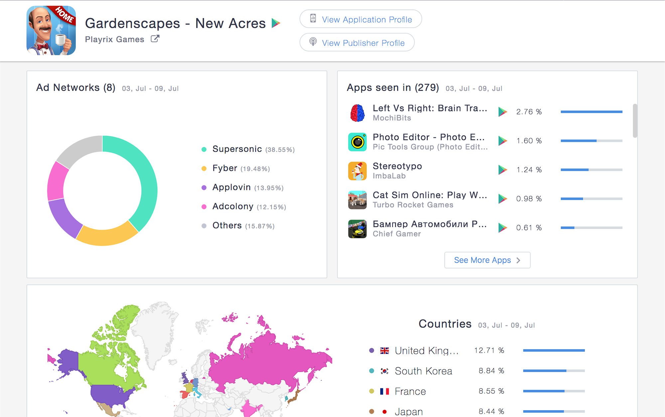Screen dimensions: 665x417
Task: Click the Ad Networks (8) heading
Action: (x=76, y=87)
